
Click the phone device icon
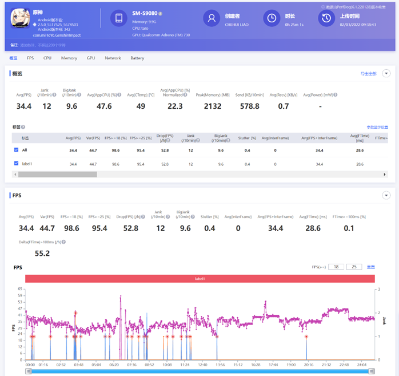point(118,18)
